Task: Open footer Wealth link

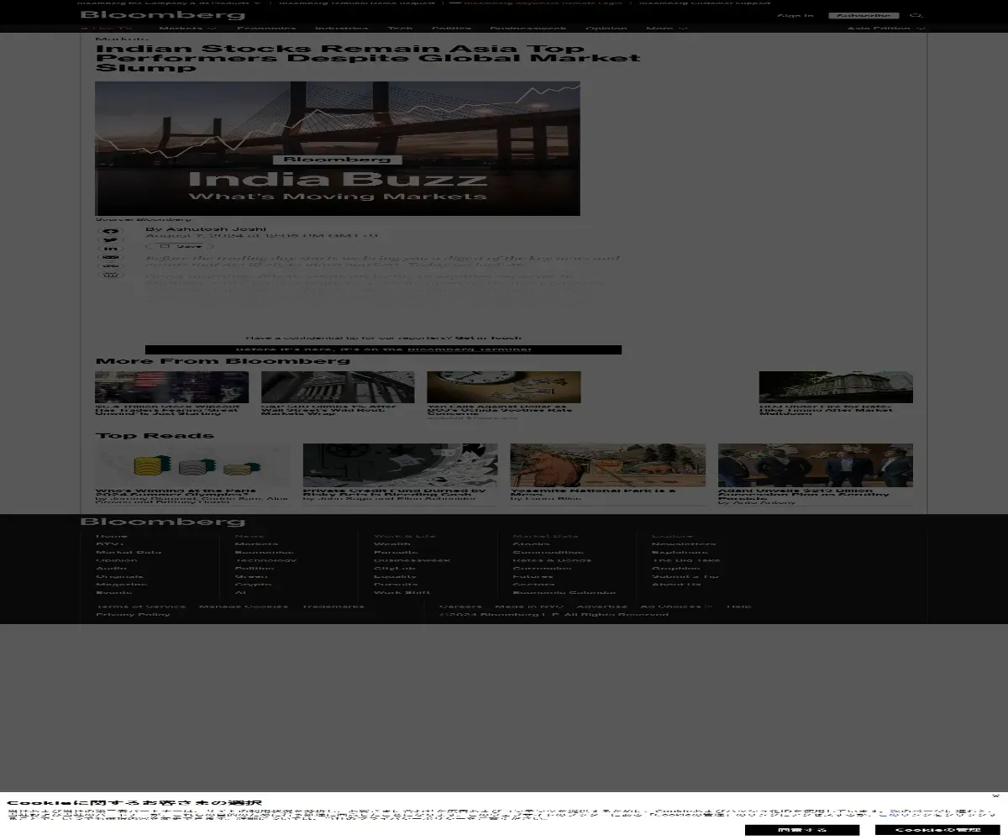Action: pyautogui.click(x=392, y=544)
